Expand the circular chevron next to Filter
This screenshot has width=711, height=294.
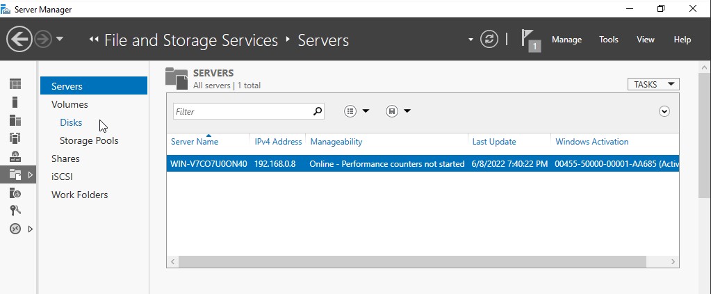[664, 111]
